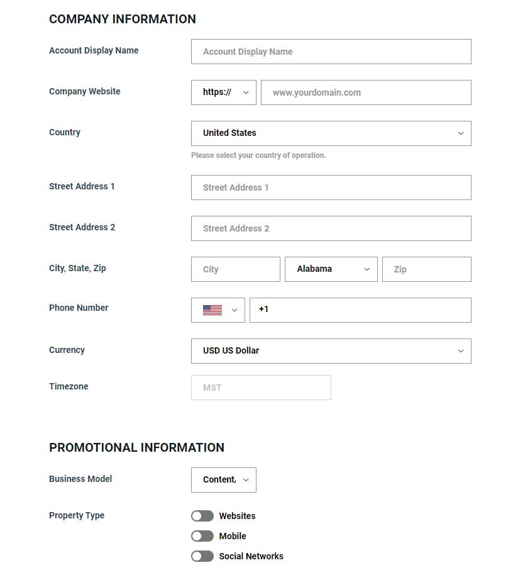Toggle the Websites property type switch
The height and width of the screenshot is (570, 513).
pyautogui.click(x=202, y=516)
